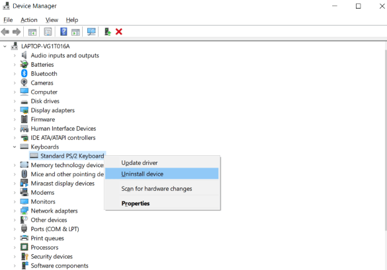Click the Back arrow toolbar icon

(x=5, y=32)
